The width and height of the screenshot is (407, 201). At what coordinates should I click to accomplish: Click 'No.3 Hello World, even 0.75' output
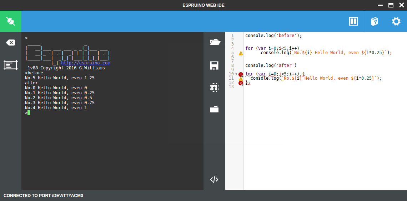pos(60,103)
